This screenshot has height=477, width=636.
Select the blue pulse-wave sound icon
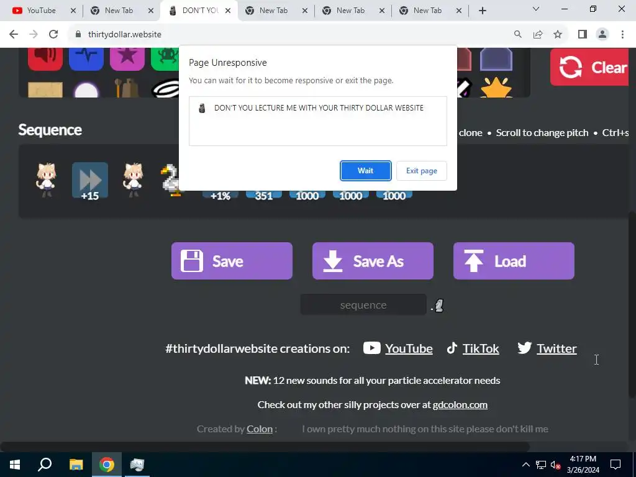(x=86, y=59)
